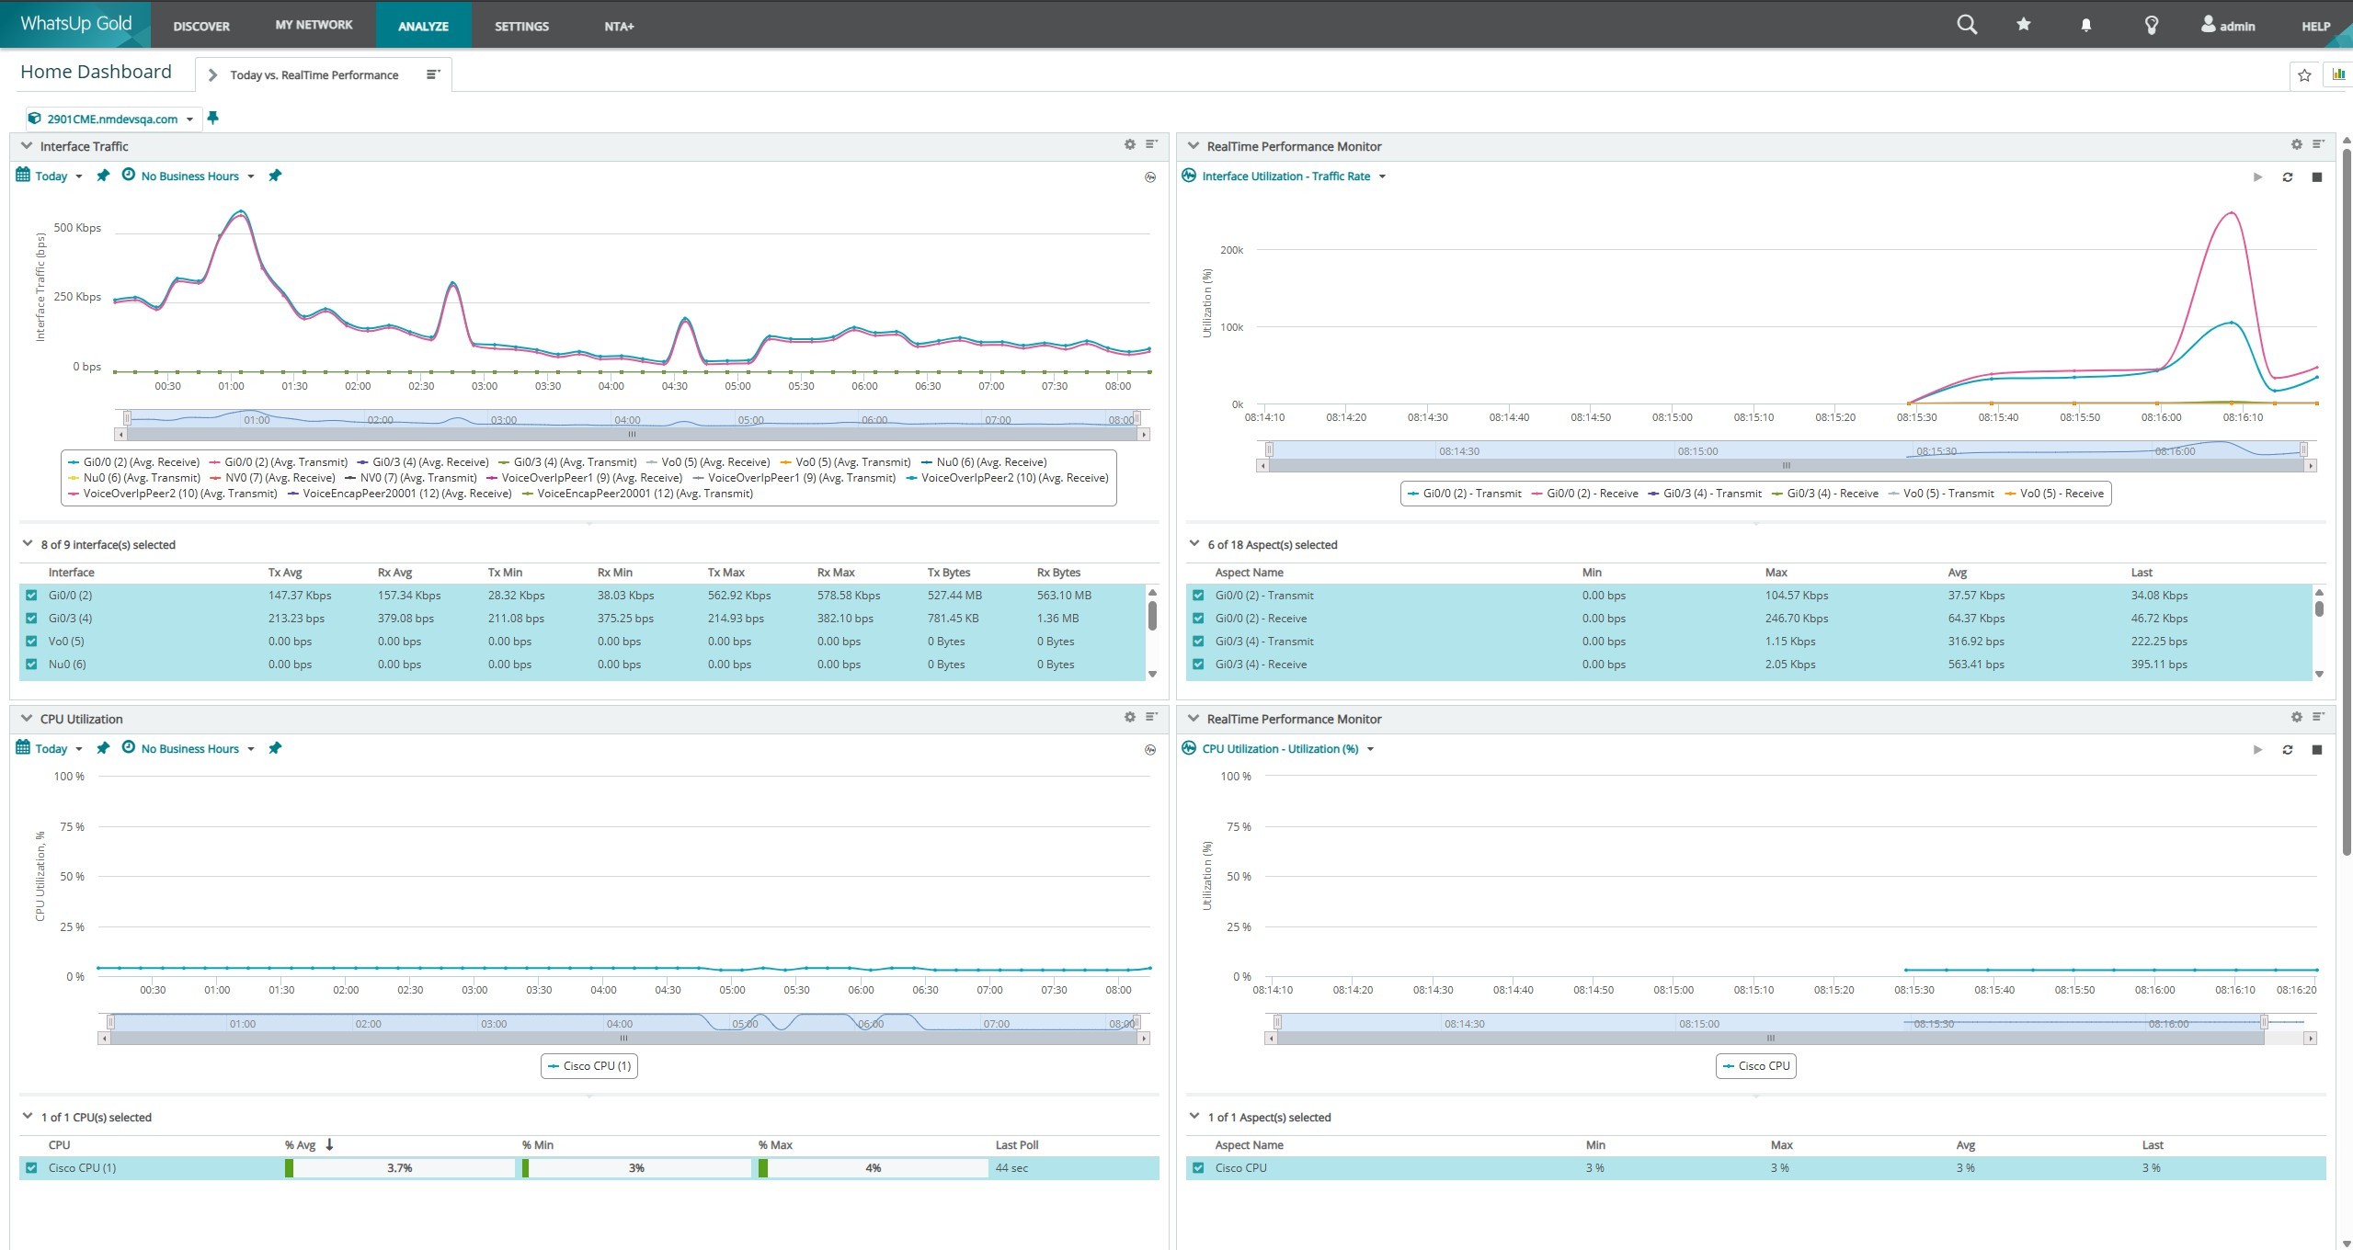Refresh the CPU Utilization realtime monitor

(x=2287, y=750)
